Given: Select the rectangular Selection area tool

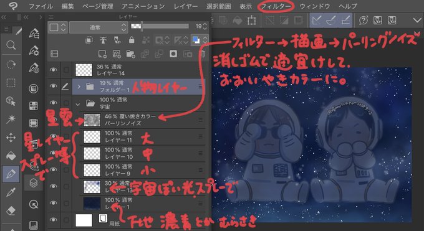Looking at the screenshot, I should (11, 83).
